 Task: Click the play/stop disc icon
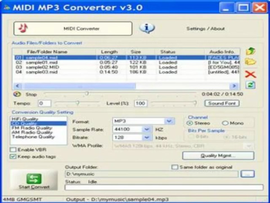17,94
